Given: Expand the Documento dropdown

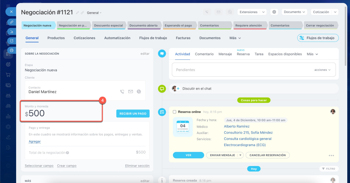Looking at the screenshot, I should [x=294, y=12].
